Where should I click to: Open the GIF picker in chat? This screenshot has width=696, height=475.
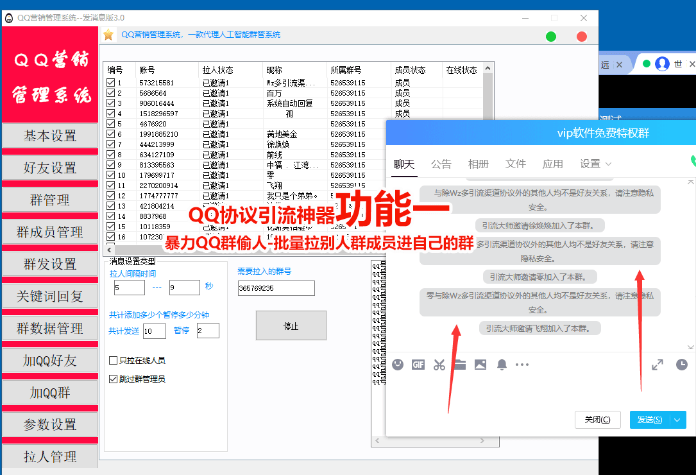pyautogui.click(x=418, y=365)
